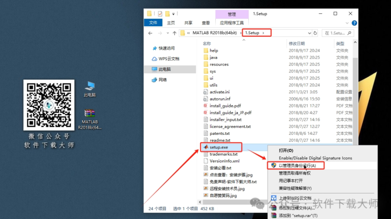
Task: Click the 1.Setup breadcrumb segment
Action: tap(252, 33)
